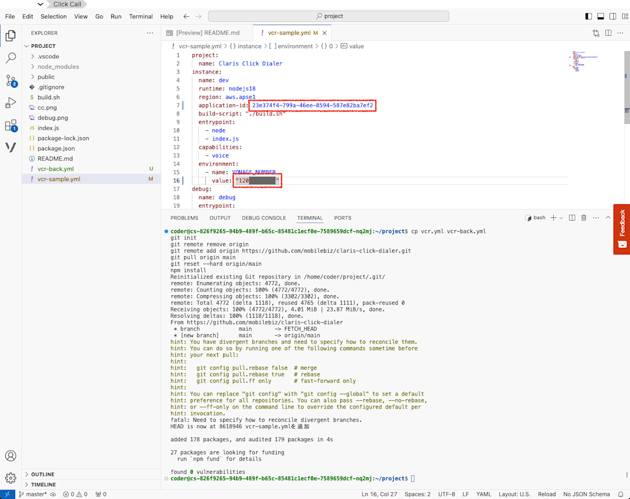The width and height of the screenshot is (630, 499).
Task: Click notifications bell in status bar
Action: click(620, 494)
